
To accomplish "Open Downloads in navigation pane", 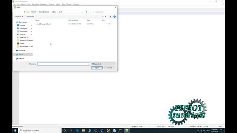I will 23,28.
